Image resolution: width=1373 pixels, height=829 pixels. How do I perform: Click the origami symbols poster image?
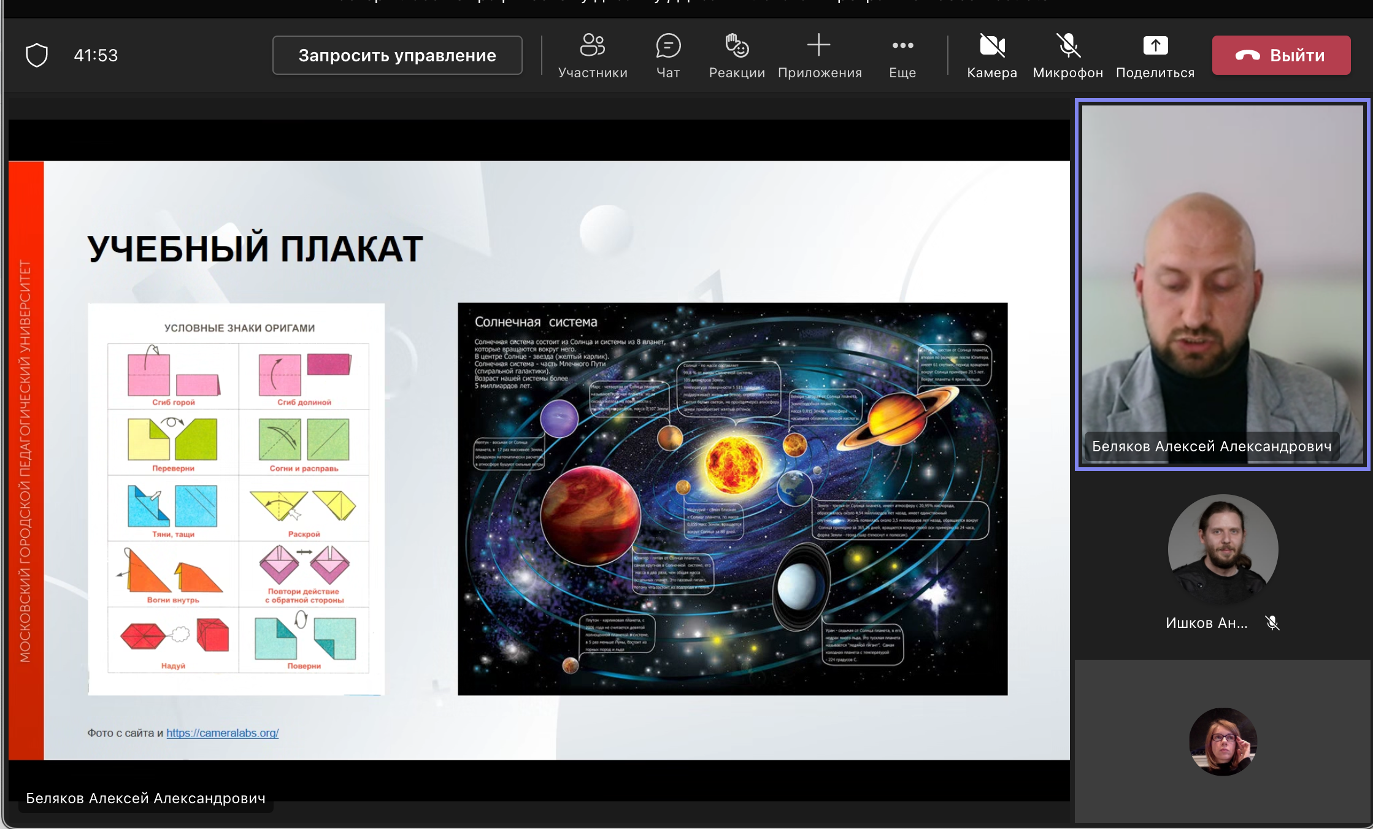[x=236, y=499]
